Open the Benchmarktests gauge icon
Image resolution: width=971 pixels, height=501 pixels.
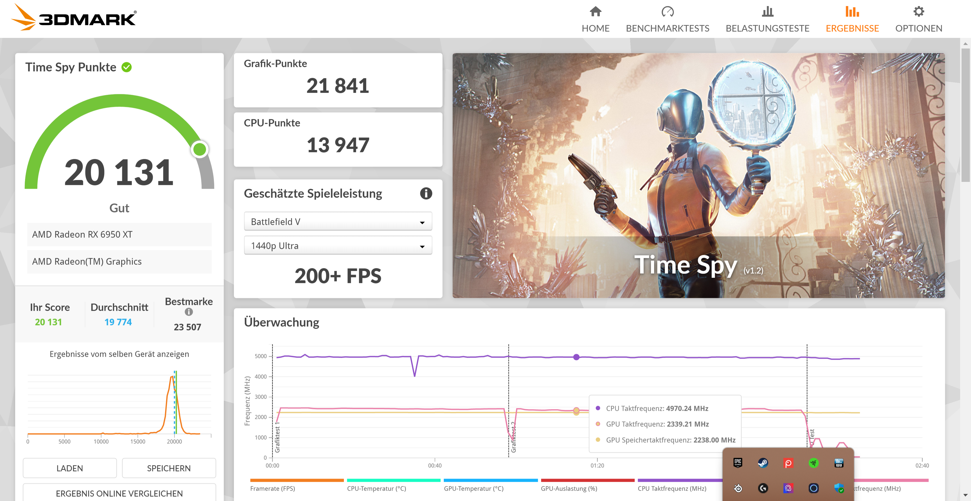click(x=667, y=12)
